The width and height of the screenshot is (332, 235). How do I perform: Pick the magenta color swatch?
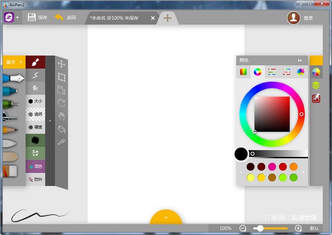coord(272,166)
